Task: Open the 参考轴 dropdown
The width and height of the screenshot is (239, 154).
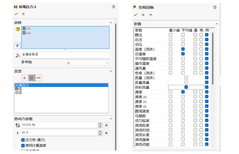Action: point(88,63)
